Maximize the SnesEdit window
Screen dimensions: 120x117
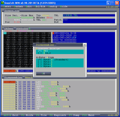click(113, 3)
